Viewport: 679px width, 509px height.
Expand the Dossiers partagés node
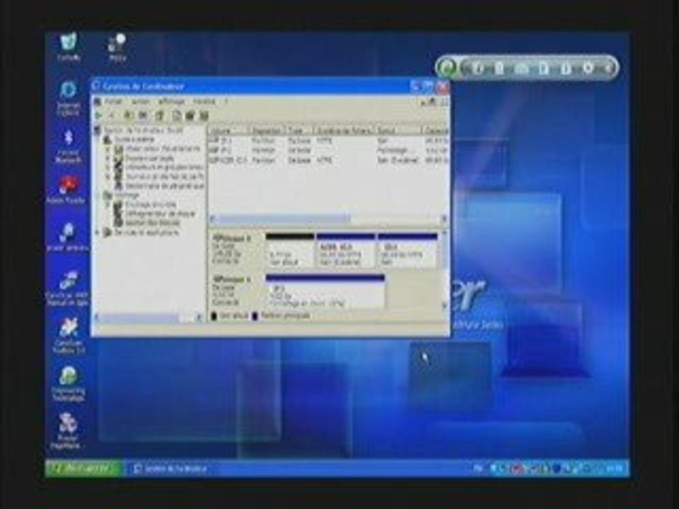pyautogui.click(x=108, y=158)
